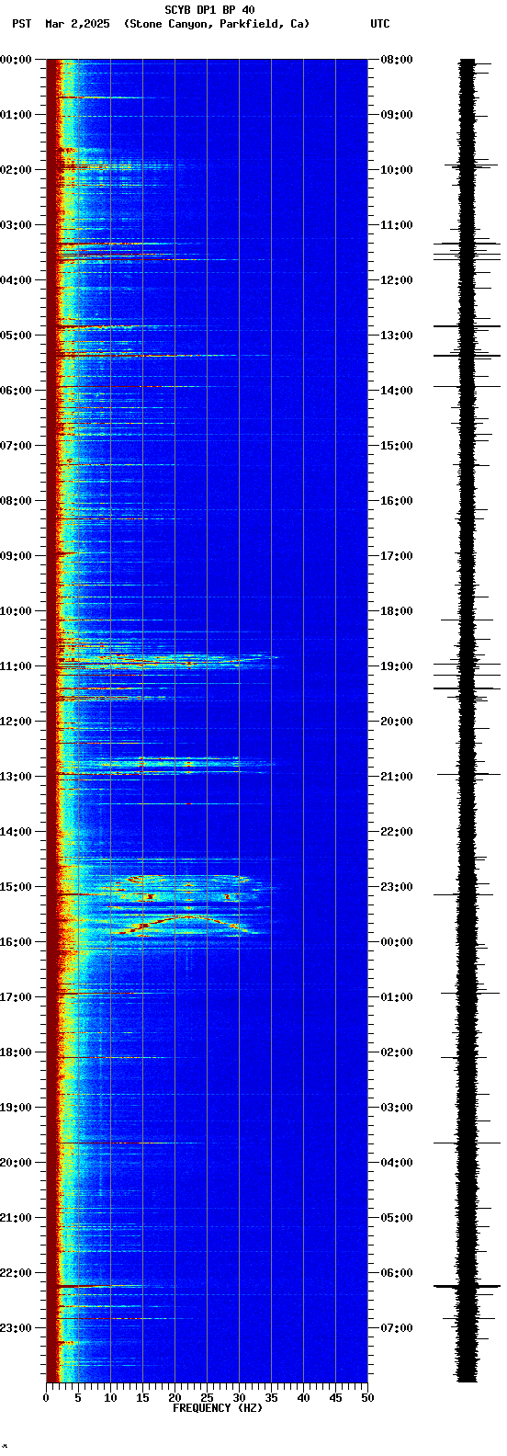Click the PST time label '11:00'
Image resolution: width=507 pixels, height=1456 pixels.
click(x=16, y=666)
